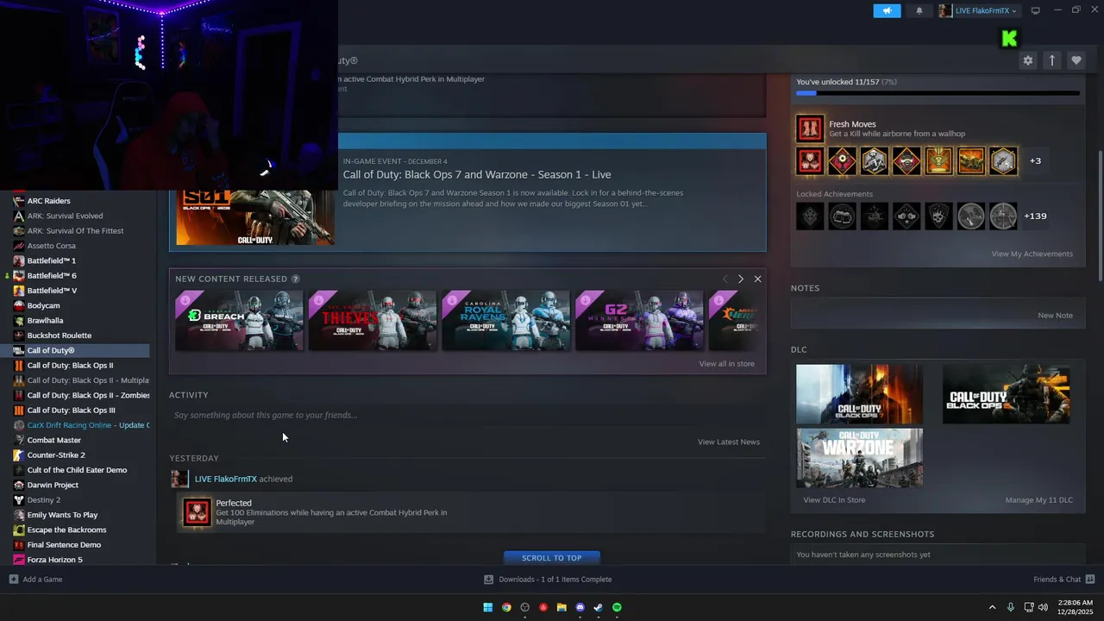
Task: Click the upload arrow icon button
Action: [1051, 60]
